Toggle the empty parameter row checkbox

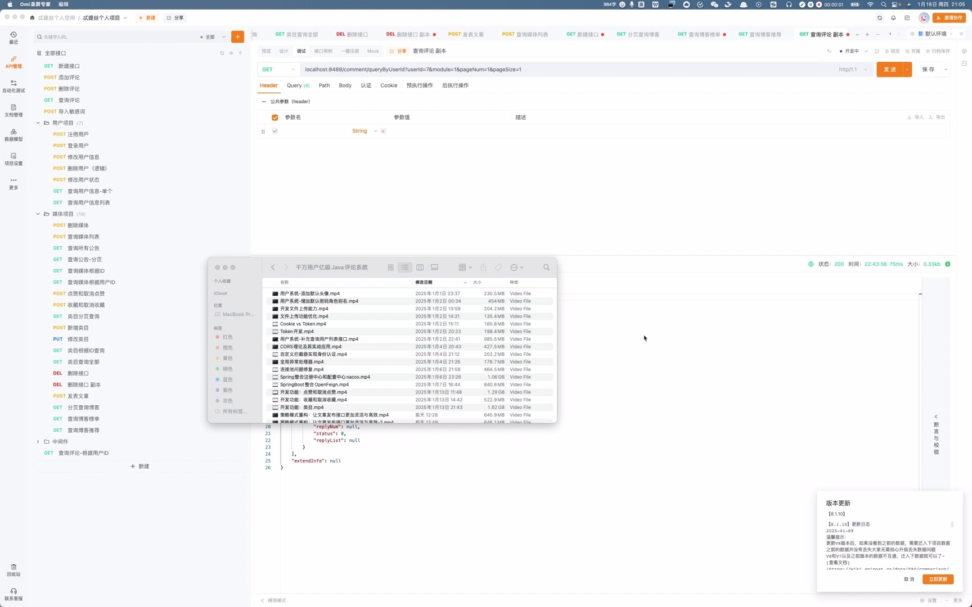275,131
